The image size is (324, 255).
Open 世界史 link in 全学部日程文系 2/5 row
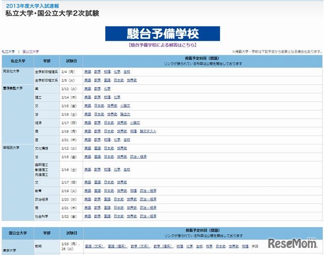(x=132, y=80)
